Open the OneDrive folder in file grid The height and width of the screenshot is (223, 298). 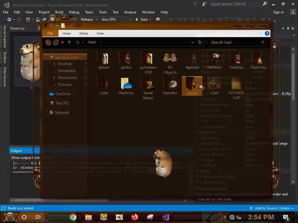tap(126, 86)
